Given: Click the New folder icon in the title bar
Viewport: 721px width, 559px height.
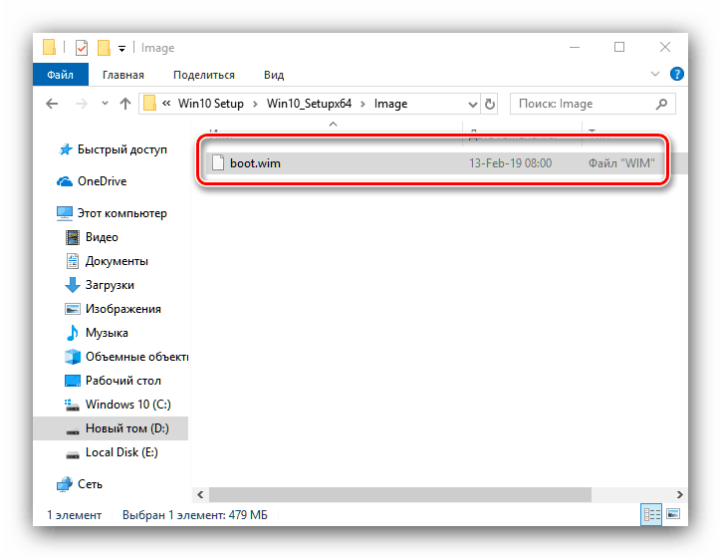Looking at the screenshot, I should coord(104,48).
